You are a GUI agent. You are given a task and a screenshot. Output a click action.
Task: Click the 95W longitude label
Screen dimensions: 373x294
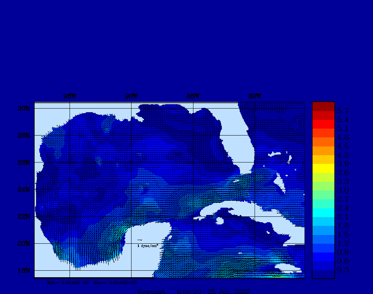pyautogui.click(x=69, y=97)
